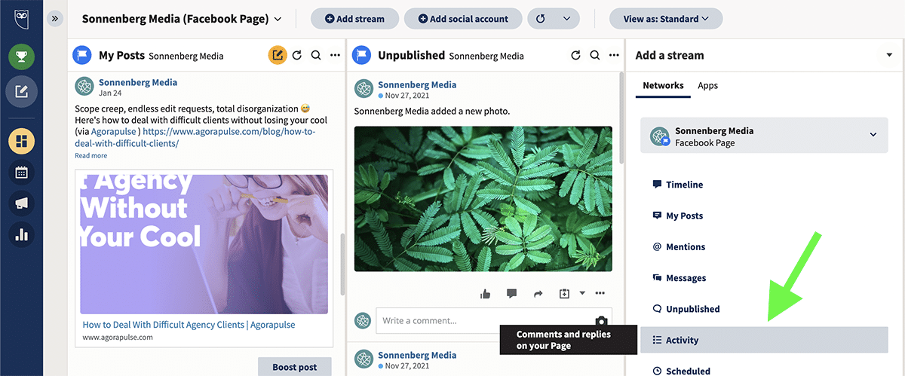The width and height of the screenshot is (905, 376).
Task: Click the Add social account button
Action: click(463, 19)
